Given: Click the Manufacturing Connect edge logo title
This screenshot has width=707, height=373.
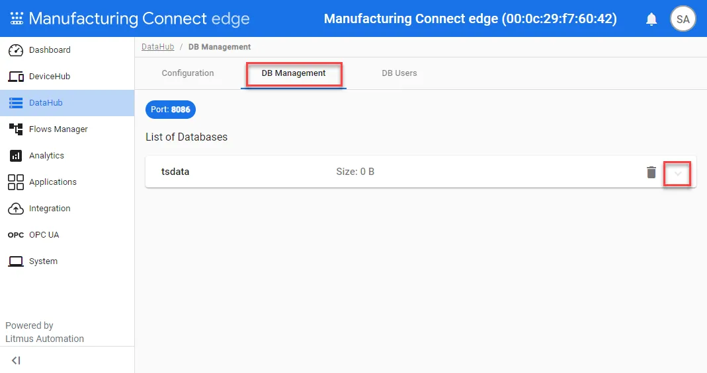Looking at the screenshot, I should [139, 18].
